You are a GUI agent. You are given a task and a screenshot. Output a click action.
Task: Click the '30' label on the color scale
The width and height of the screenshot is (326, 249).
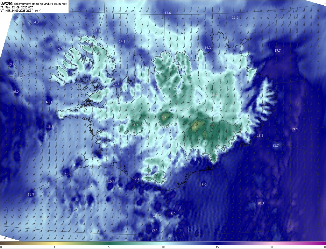(x=271, y=247)
